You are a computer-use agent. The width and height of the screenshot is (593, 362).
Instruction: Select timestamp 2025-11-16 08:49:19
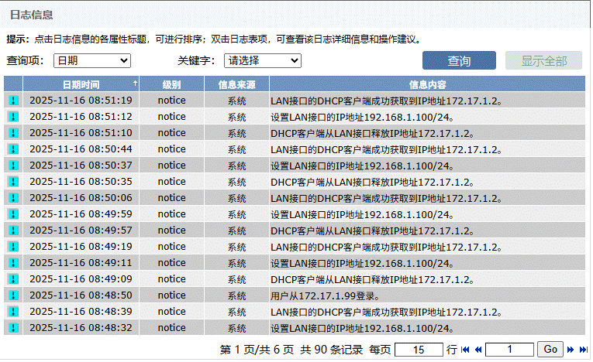(81, 247)
